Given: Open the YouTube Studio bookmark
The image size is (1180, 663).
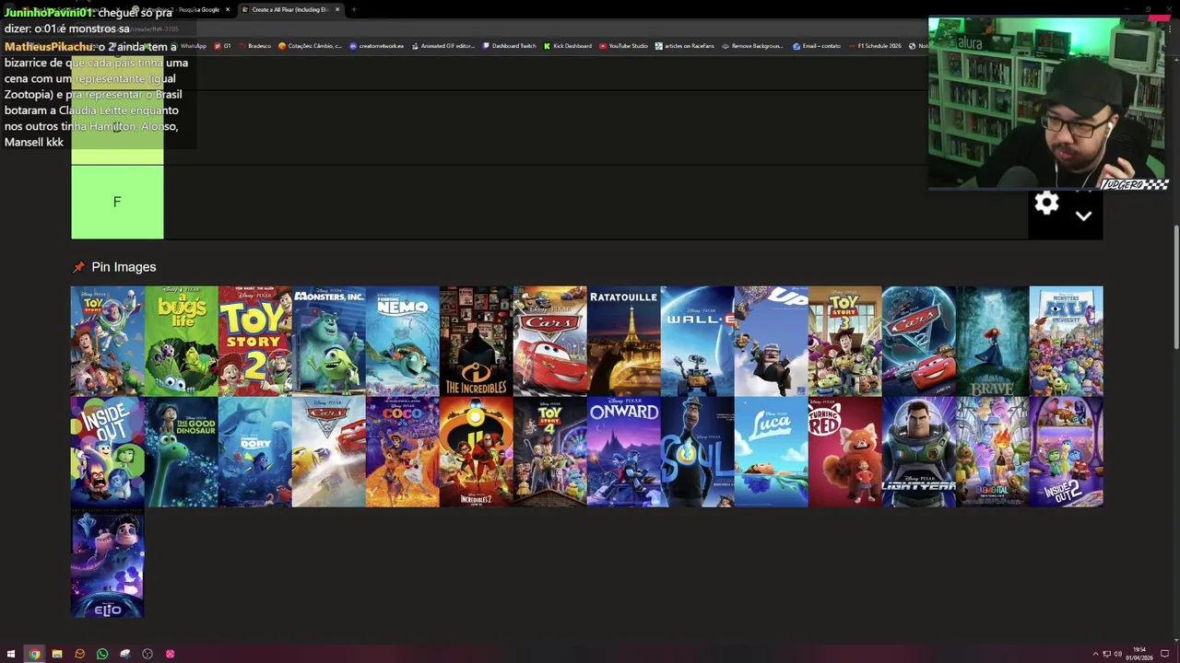Looking at the screenshot, I should pos(624,46).
